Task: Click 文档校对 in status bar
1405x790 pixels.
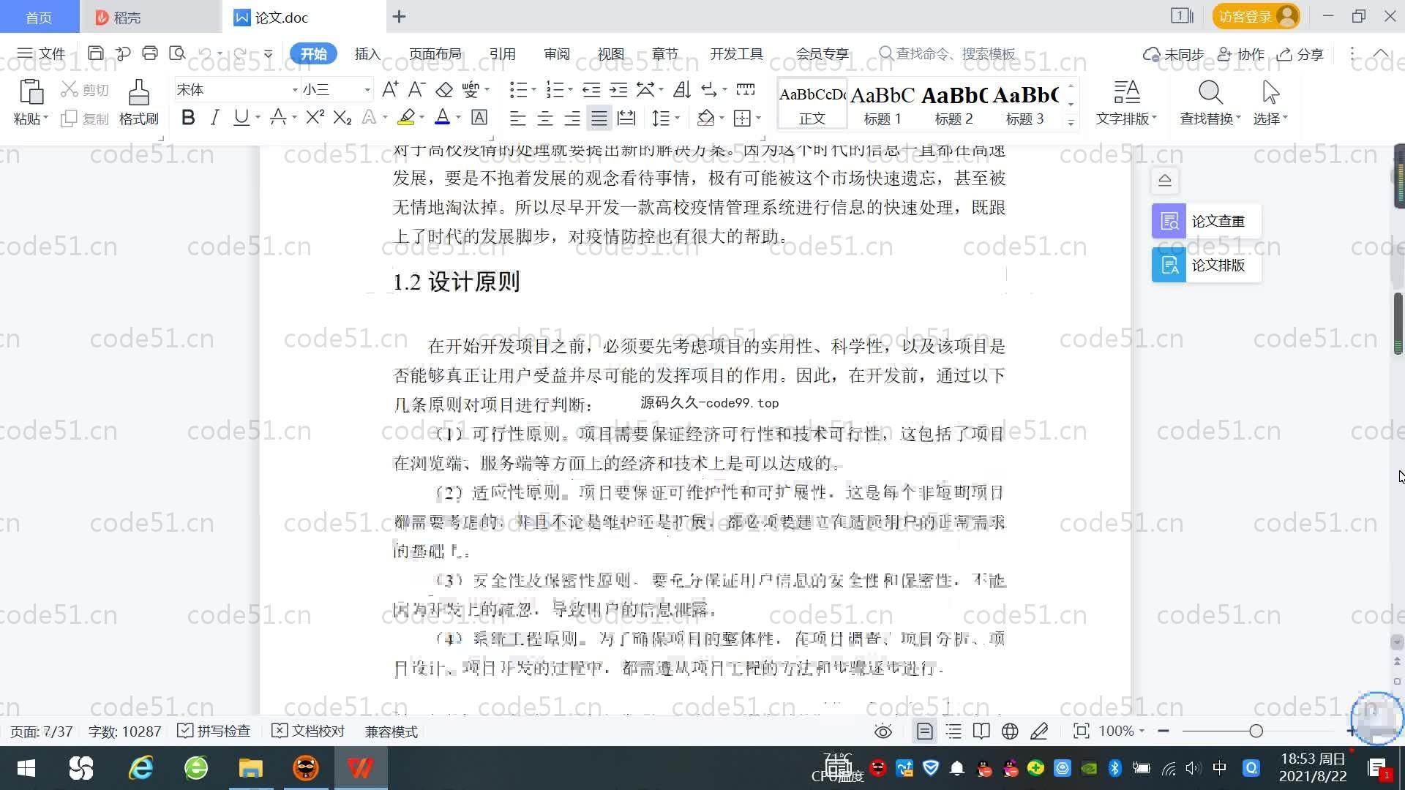Action: click(x=308, y=731)
